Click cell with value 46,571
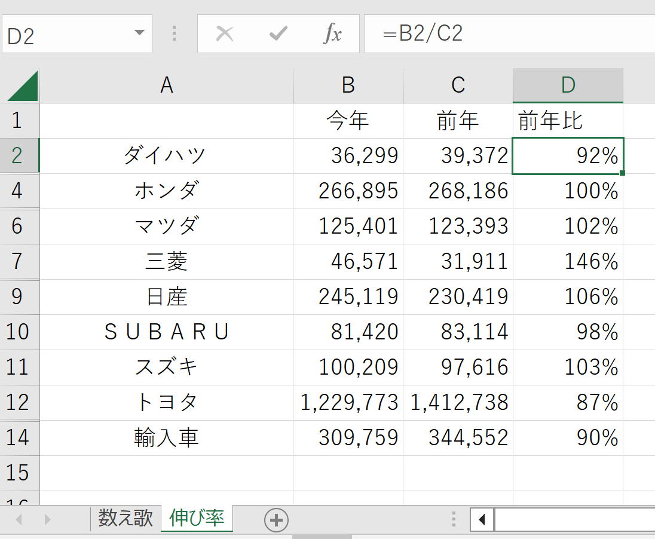The image size is (655, 539). pos(348,262)
